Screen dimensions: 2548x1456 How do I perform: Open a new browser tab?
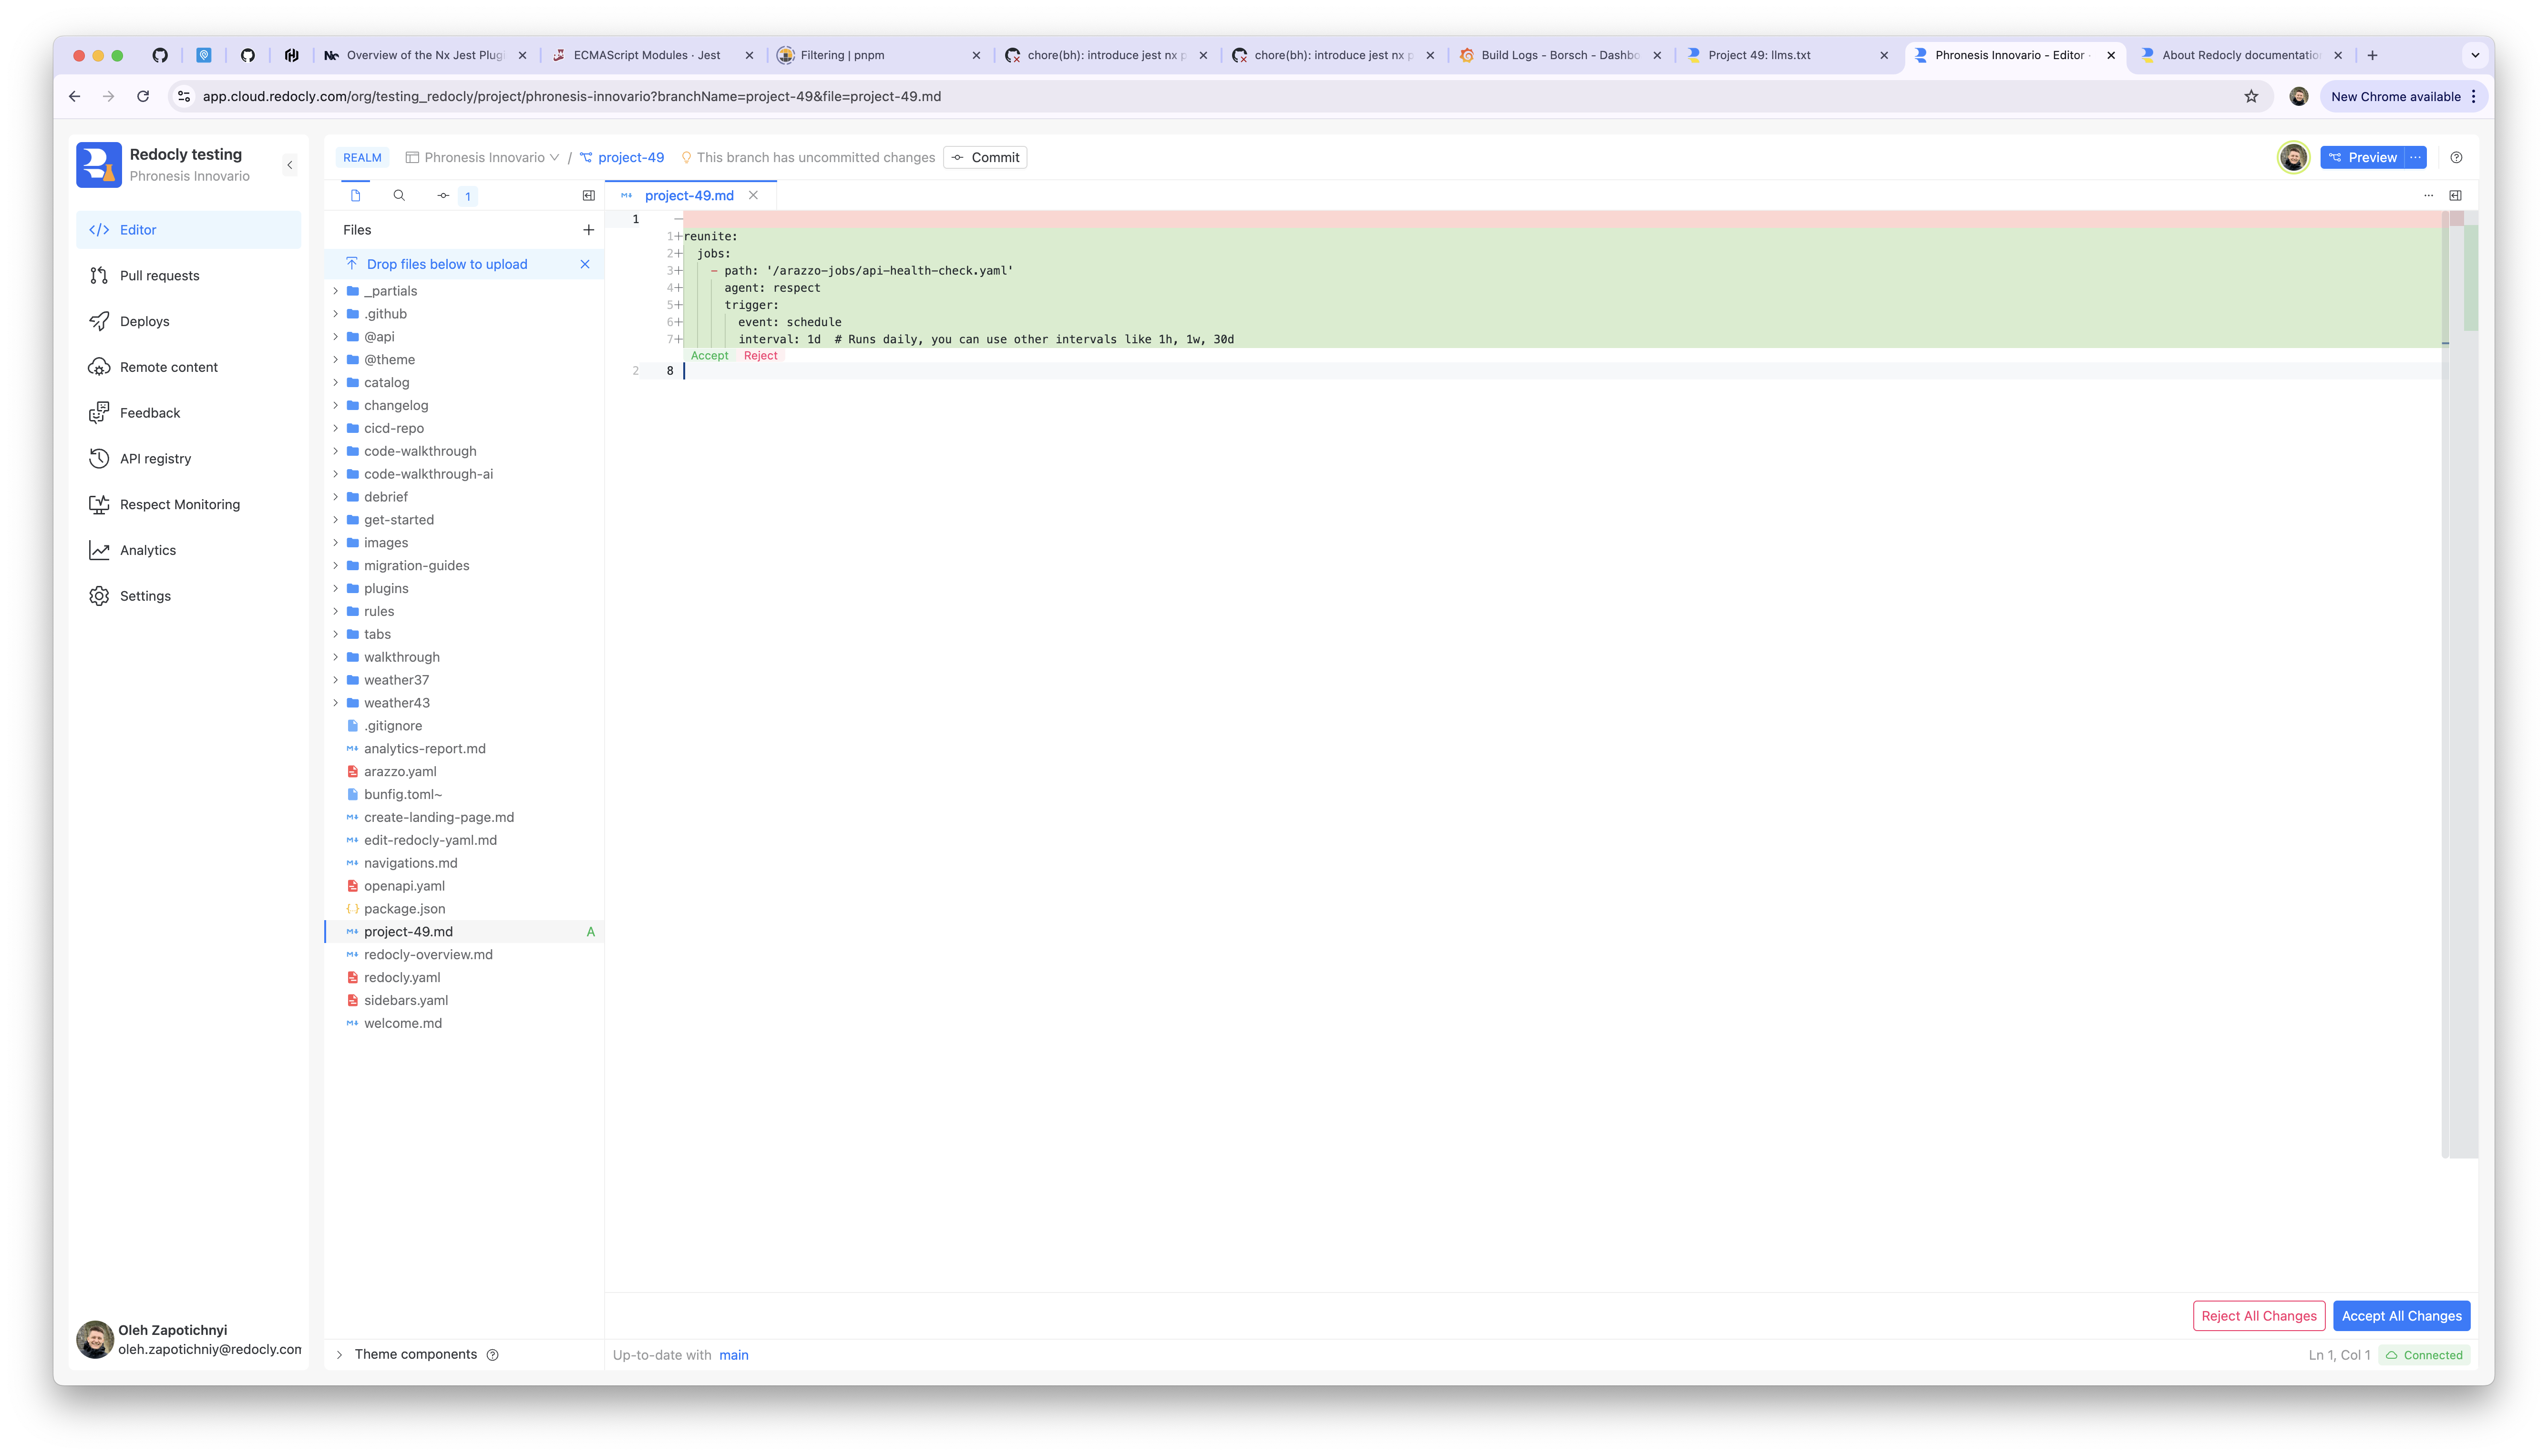pyautogui.click(x=2372, y=55)
